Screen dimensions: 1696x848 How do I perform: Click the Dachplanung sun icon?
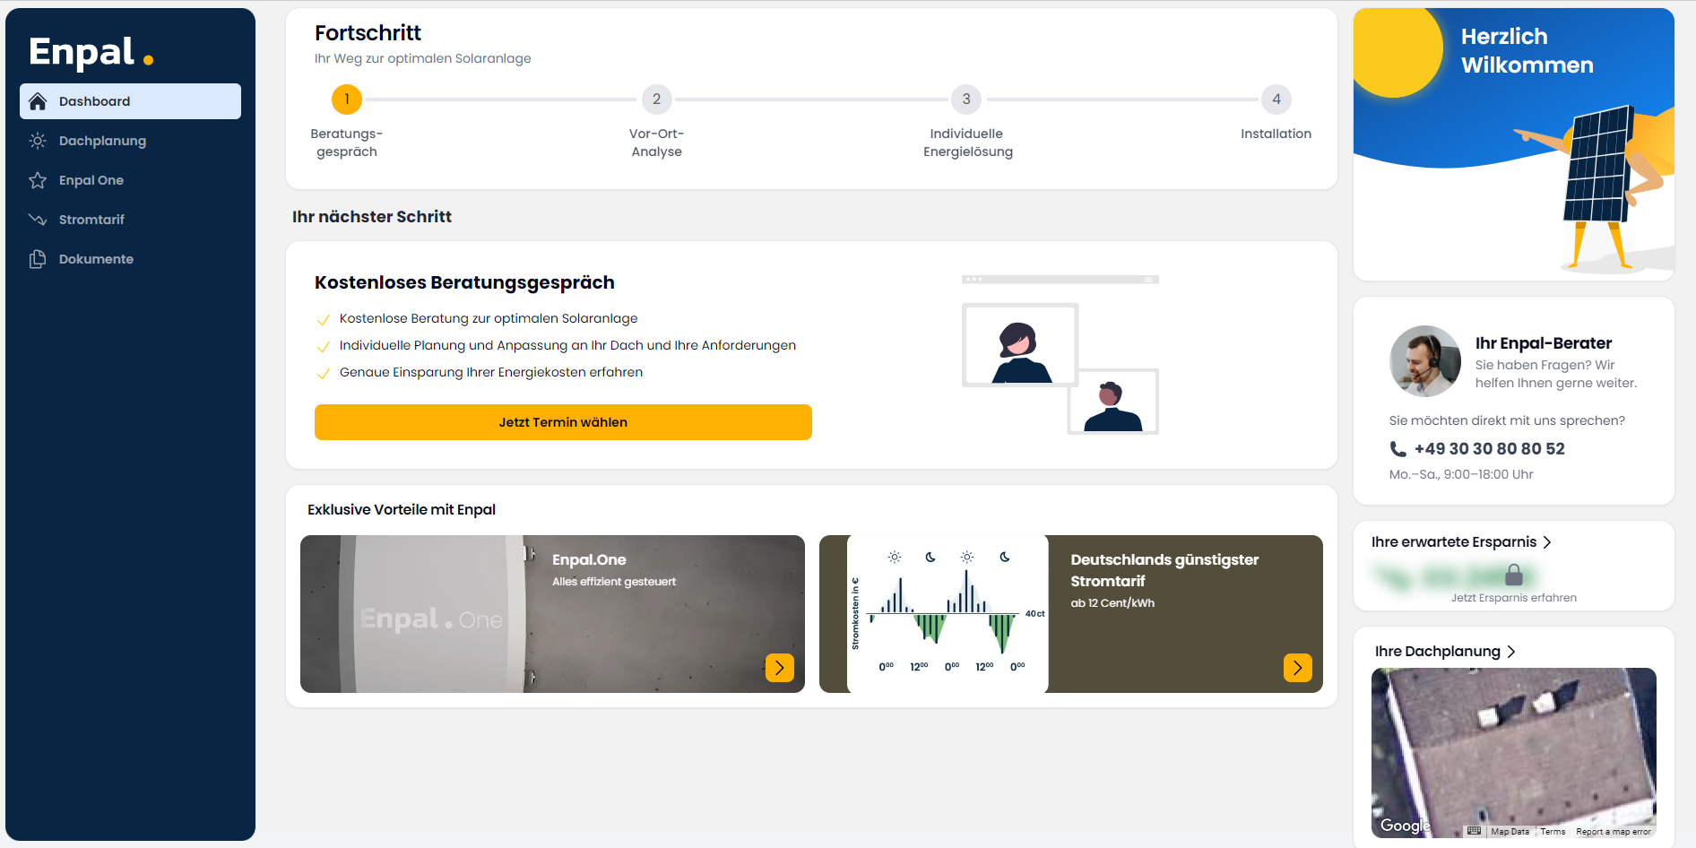[38, 141]
